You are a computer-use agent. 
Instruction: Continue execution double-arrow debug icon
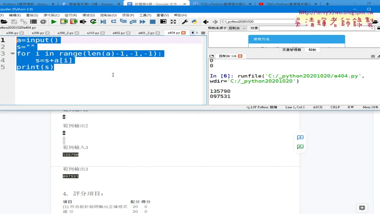click(142, 22)
